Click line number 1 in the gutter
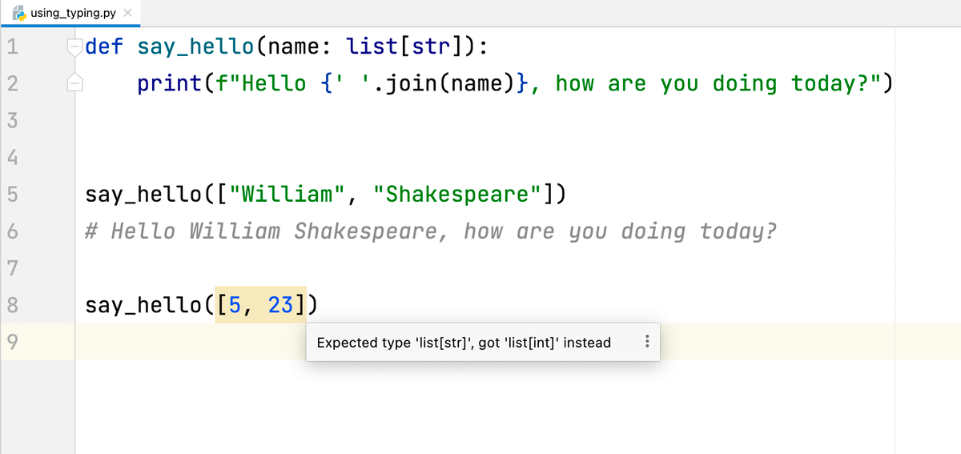 [x=13, y=46]
